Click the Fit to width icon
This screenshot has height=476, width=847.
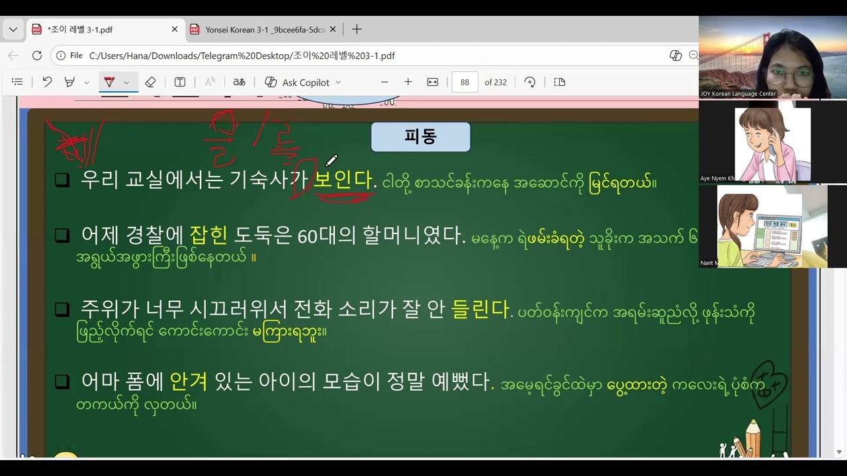click(433, 82)
